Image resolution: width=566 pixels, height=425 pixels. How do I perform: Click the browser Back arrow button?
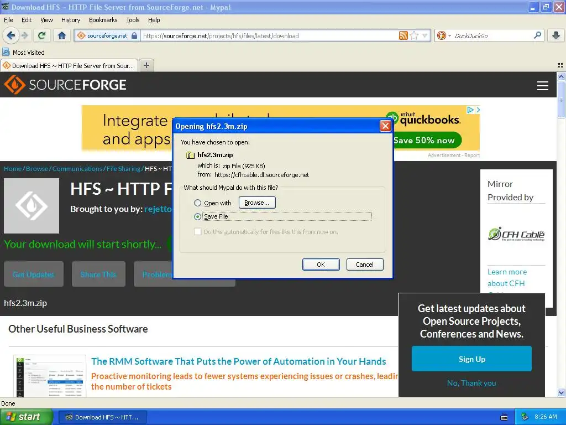[x=11, y=35]
